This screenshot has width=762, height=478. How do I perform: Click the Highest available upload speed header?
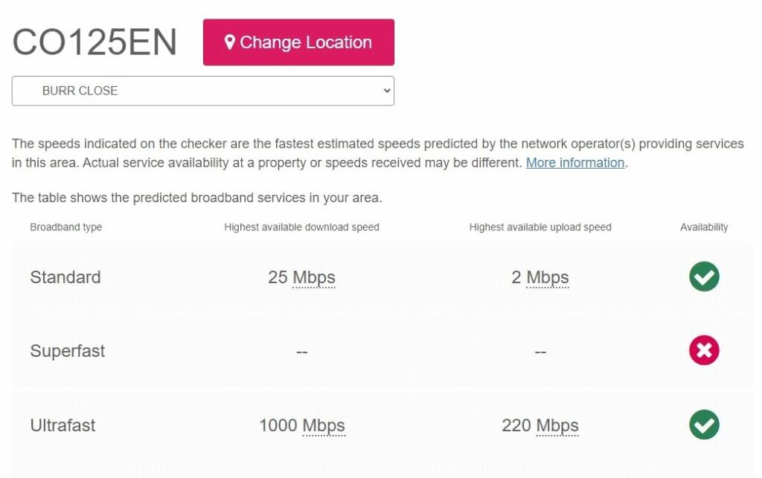coord(540,227)
